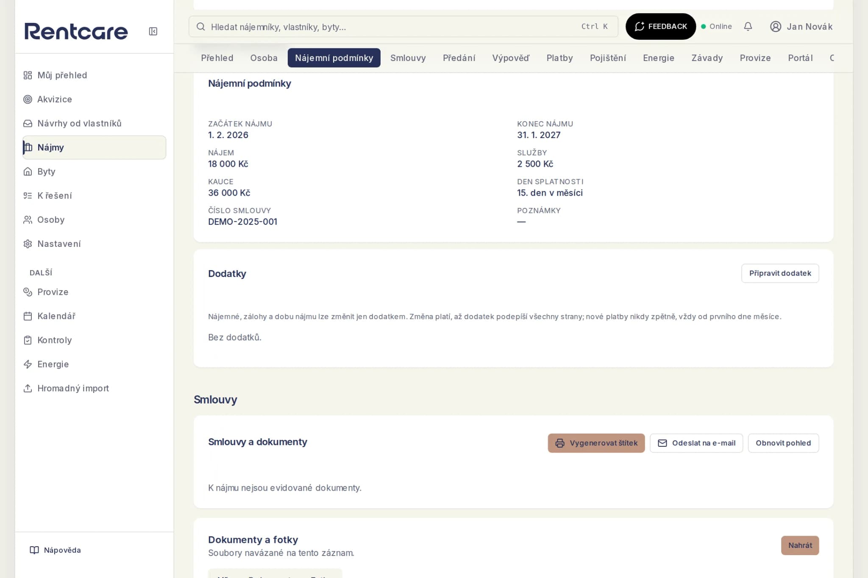
Task: Click the Nahrát upload button
Action: pyautogui.click(x=800, y=545)
